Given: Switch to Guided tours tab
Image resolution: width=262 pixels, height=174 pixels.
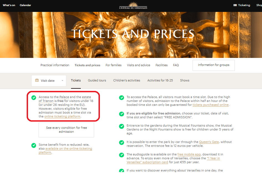Looking at the screenshot, I should click(x=97, y=80).
